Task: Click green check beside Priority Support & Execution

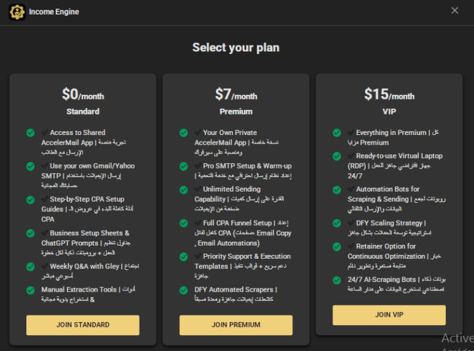Action: coord(184,257)
